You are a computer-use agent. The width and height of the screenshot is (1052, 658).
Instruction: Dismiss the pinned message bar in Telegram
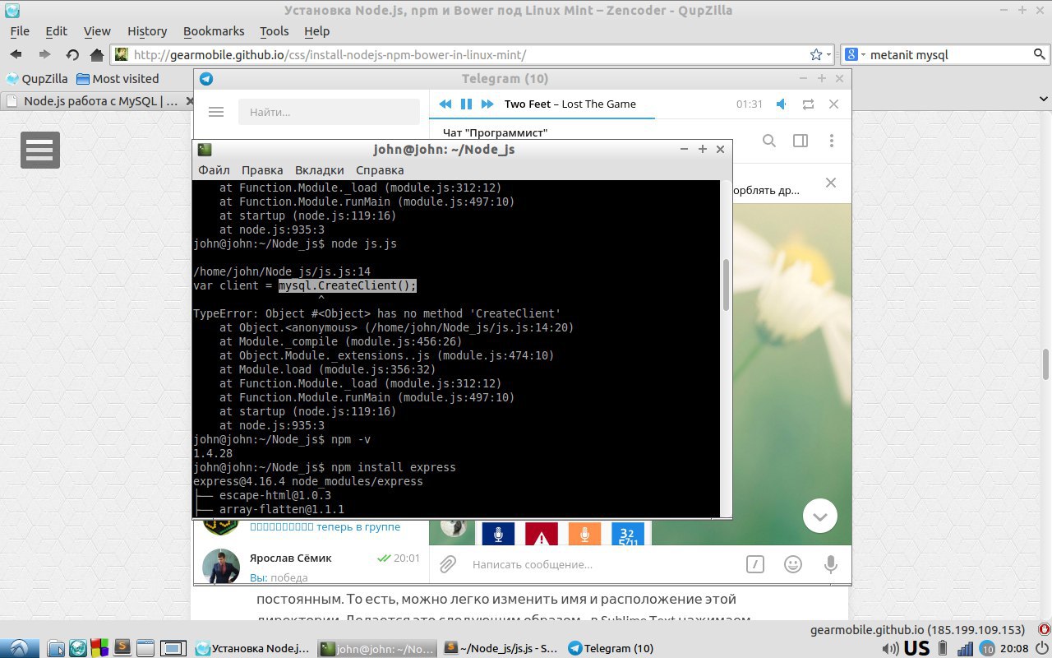click(x=831, y=183)
